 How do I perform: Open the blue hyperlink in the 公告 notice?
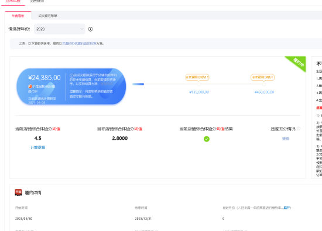click(79, 43)
